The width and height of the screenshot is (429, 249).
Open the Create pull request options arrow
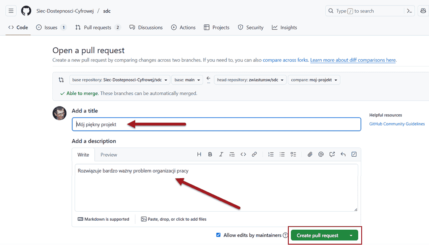[351, 235]
